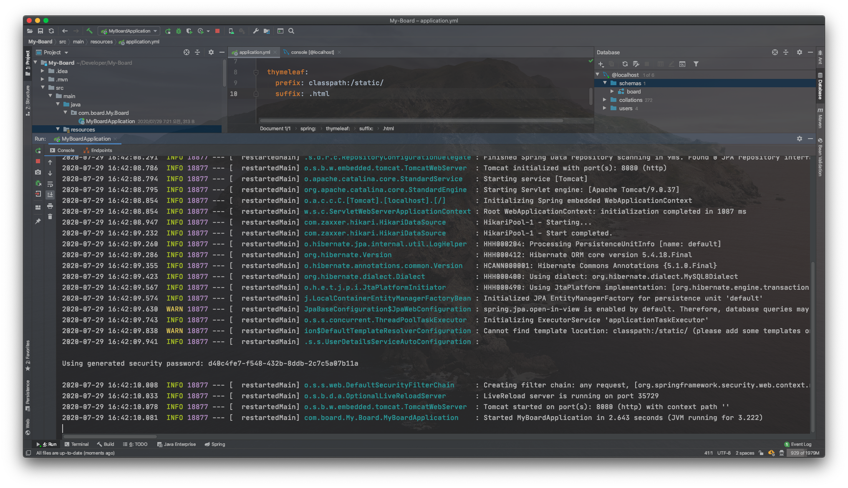
Task: Clear console with trash can icon
Action: point(50,217)
